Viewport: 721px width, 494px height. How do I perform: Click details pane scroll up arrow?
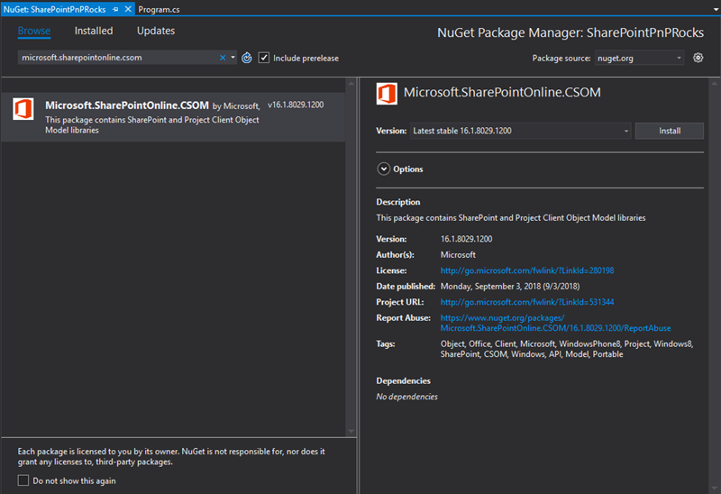[714, 83]
